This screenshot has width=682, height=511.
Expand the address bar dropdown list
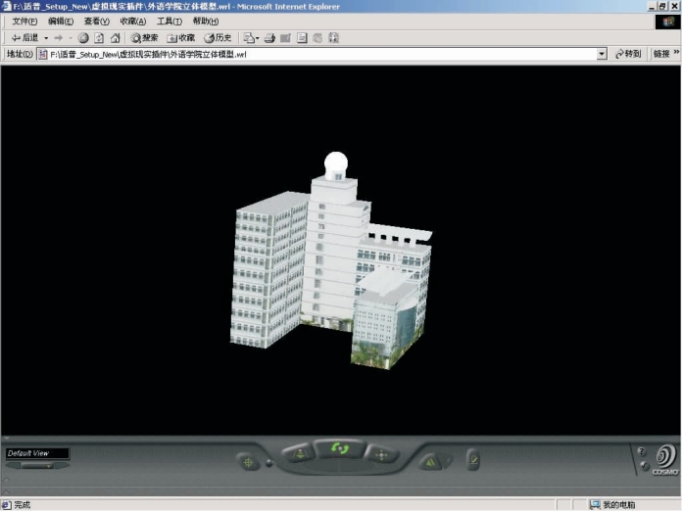pos(602,55)
